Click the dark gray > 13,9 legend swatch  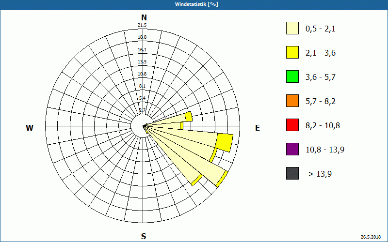point(292,173)
